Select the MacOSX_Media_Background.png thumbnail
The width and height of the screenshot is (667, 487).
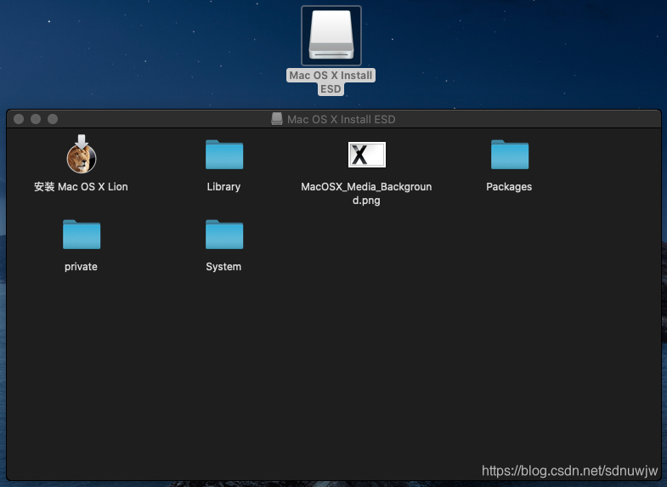point(367,155)
